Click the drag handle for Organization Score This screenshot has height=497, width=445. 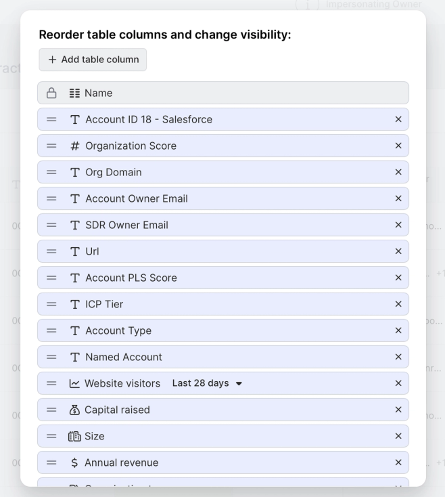51,146
